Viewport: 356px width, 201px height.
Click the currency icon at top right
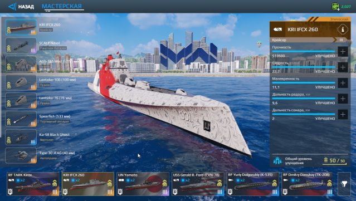pyautogui.click(x=335, y=7)
